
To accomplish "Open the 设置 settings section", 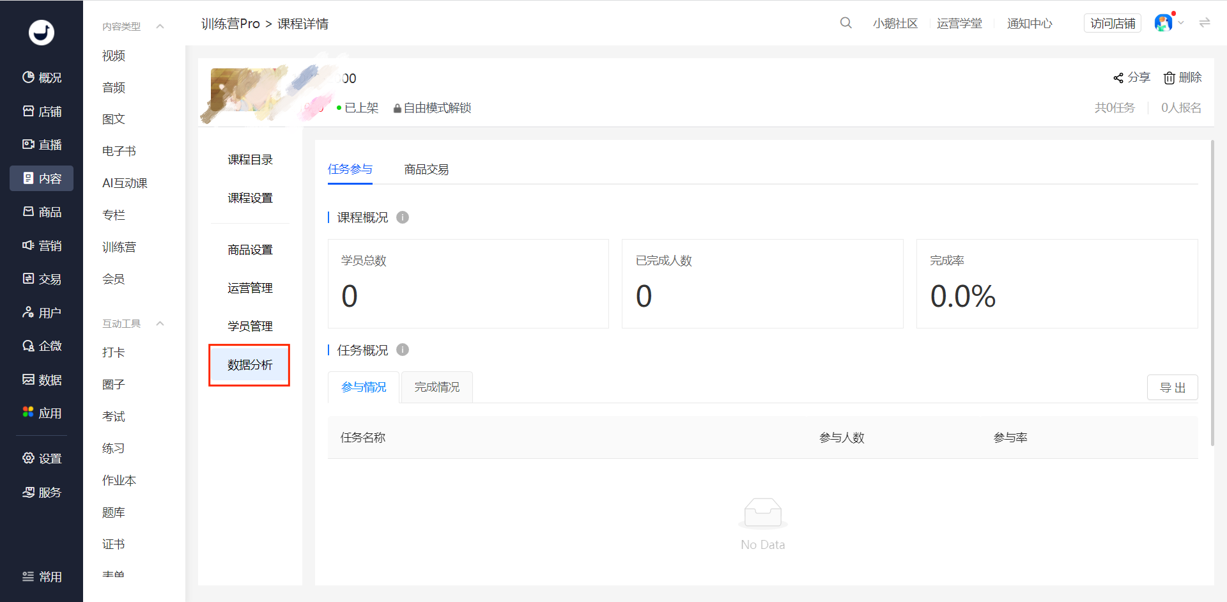I will [42, 458].
